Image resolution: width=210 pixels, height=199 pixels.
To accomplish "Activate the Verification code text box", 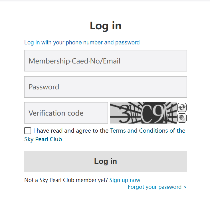I will point(66,113).
